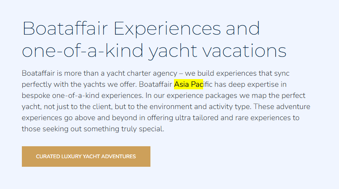The width and height of the screenshot is (339, 189).
Task: Click the "Boataffair Experiences and" heading line
Action: pyautogui.click(x=141, y=29)
